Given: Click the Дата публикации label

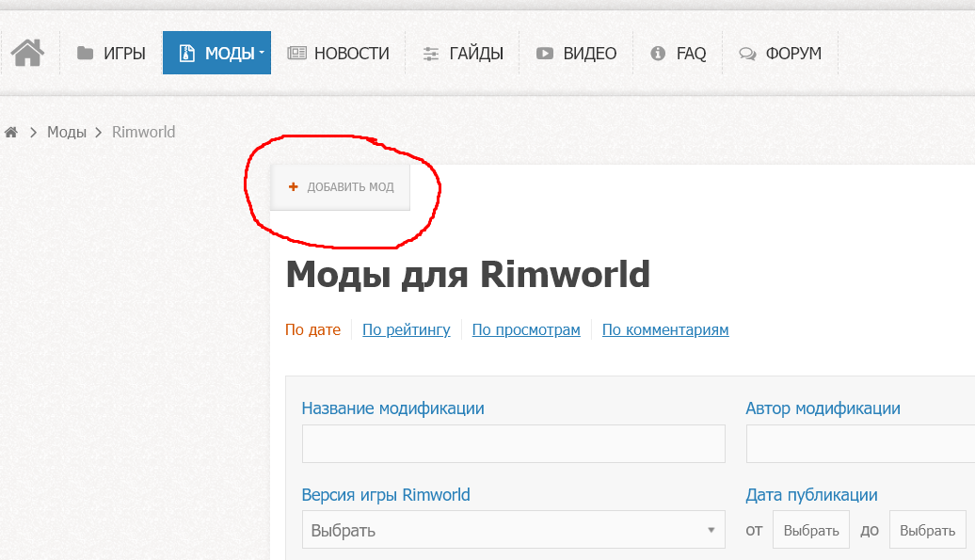Looking at the screenshot, I should [x=811, y=495].
